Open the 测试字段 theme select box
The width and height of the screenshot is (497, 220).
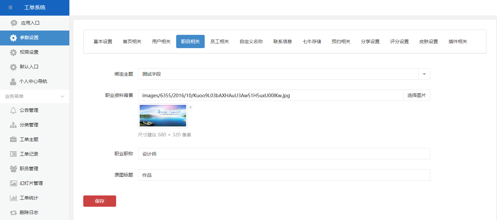tap(284, 74)
